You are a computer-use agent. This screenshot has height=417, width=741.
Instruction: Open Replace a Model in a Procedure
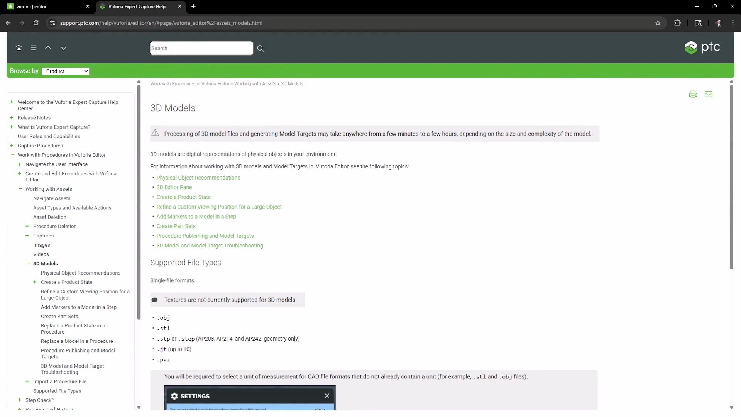point(77,341)
